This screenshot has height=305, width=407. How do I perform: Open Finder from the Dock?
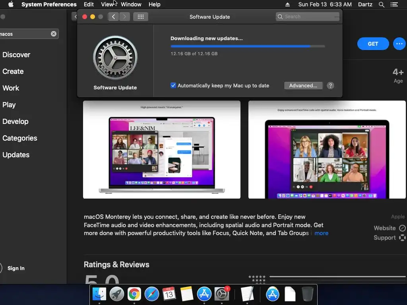click(99, 294)
